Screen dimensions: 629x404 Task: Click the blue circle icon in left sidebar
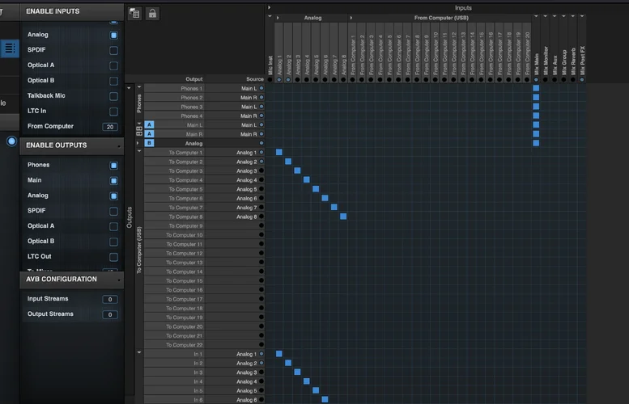[11, 141]
